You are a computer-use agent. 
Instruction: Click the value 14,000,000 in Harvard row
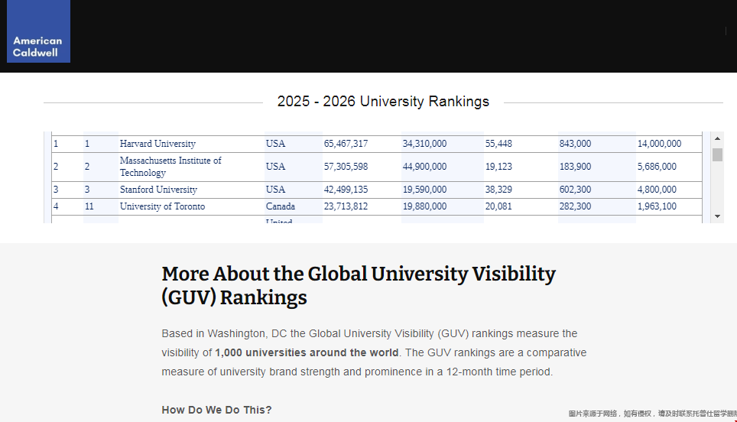(659, 144)
